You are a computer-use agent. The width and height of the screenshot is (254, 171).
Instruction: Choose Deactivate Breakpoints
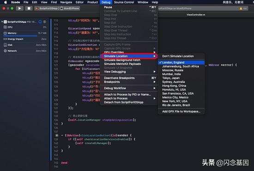click(x=129, y=78)
